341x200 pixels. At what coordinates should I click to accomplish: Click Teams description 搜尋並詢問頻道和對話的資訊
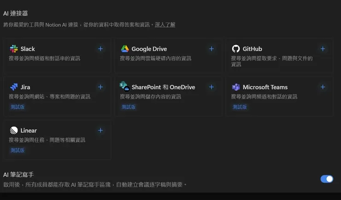click(x=264, y=97)
